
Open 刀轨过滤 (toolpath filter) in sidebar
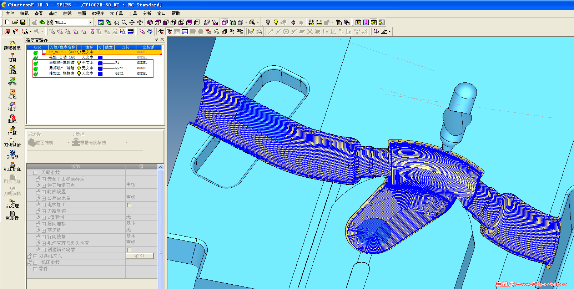tap(12, 142)
